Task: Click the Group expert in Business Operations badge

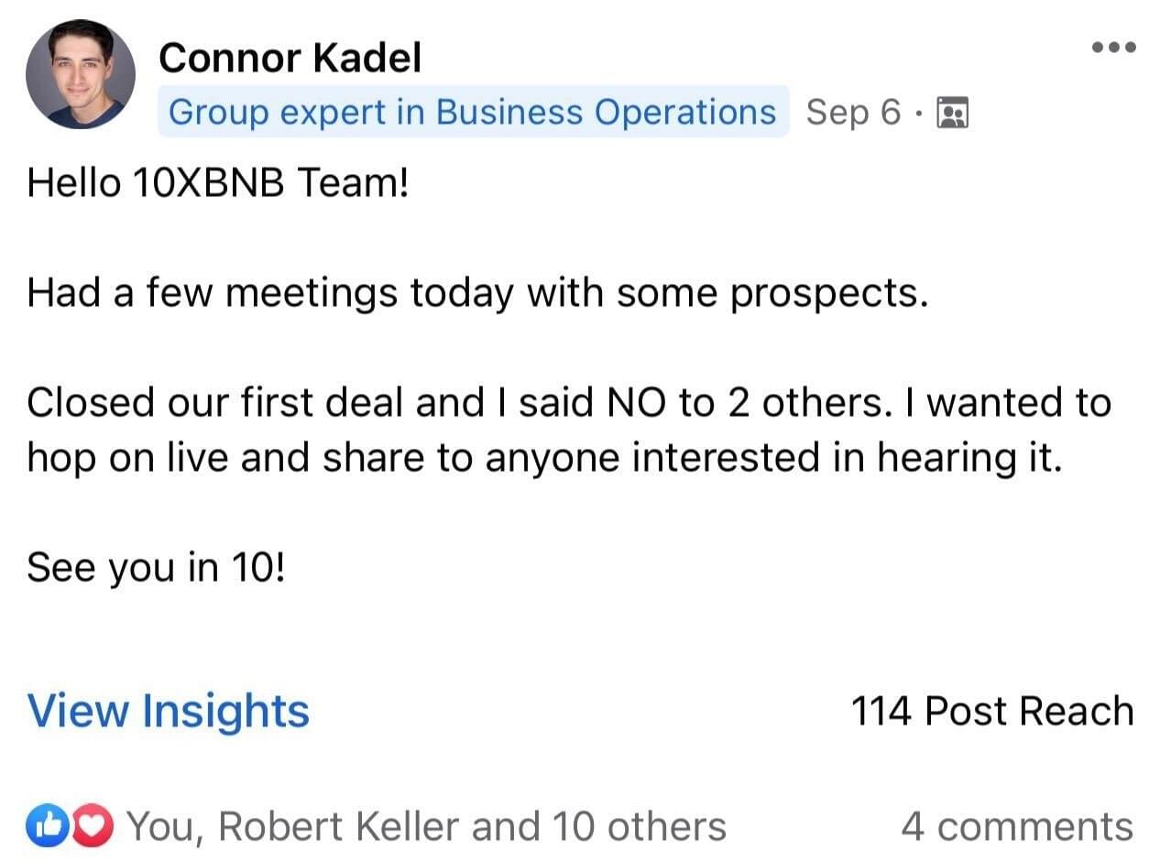Action: 473,113
